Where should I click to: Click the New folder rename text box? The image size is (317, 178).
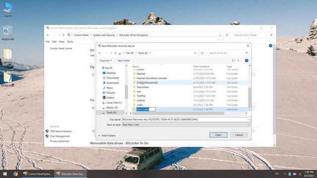(x=146, y=109)
